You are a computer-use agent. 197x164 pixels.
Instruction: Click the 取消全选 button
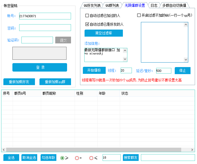click(x=29, y=158)
